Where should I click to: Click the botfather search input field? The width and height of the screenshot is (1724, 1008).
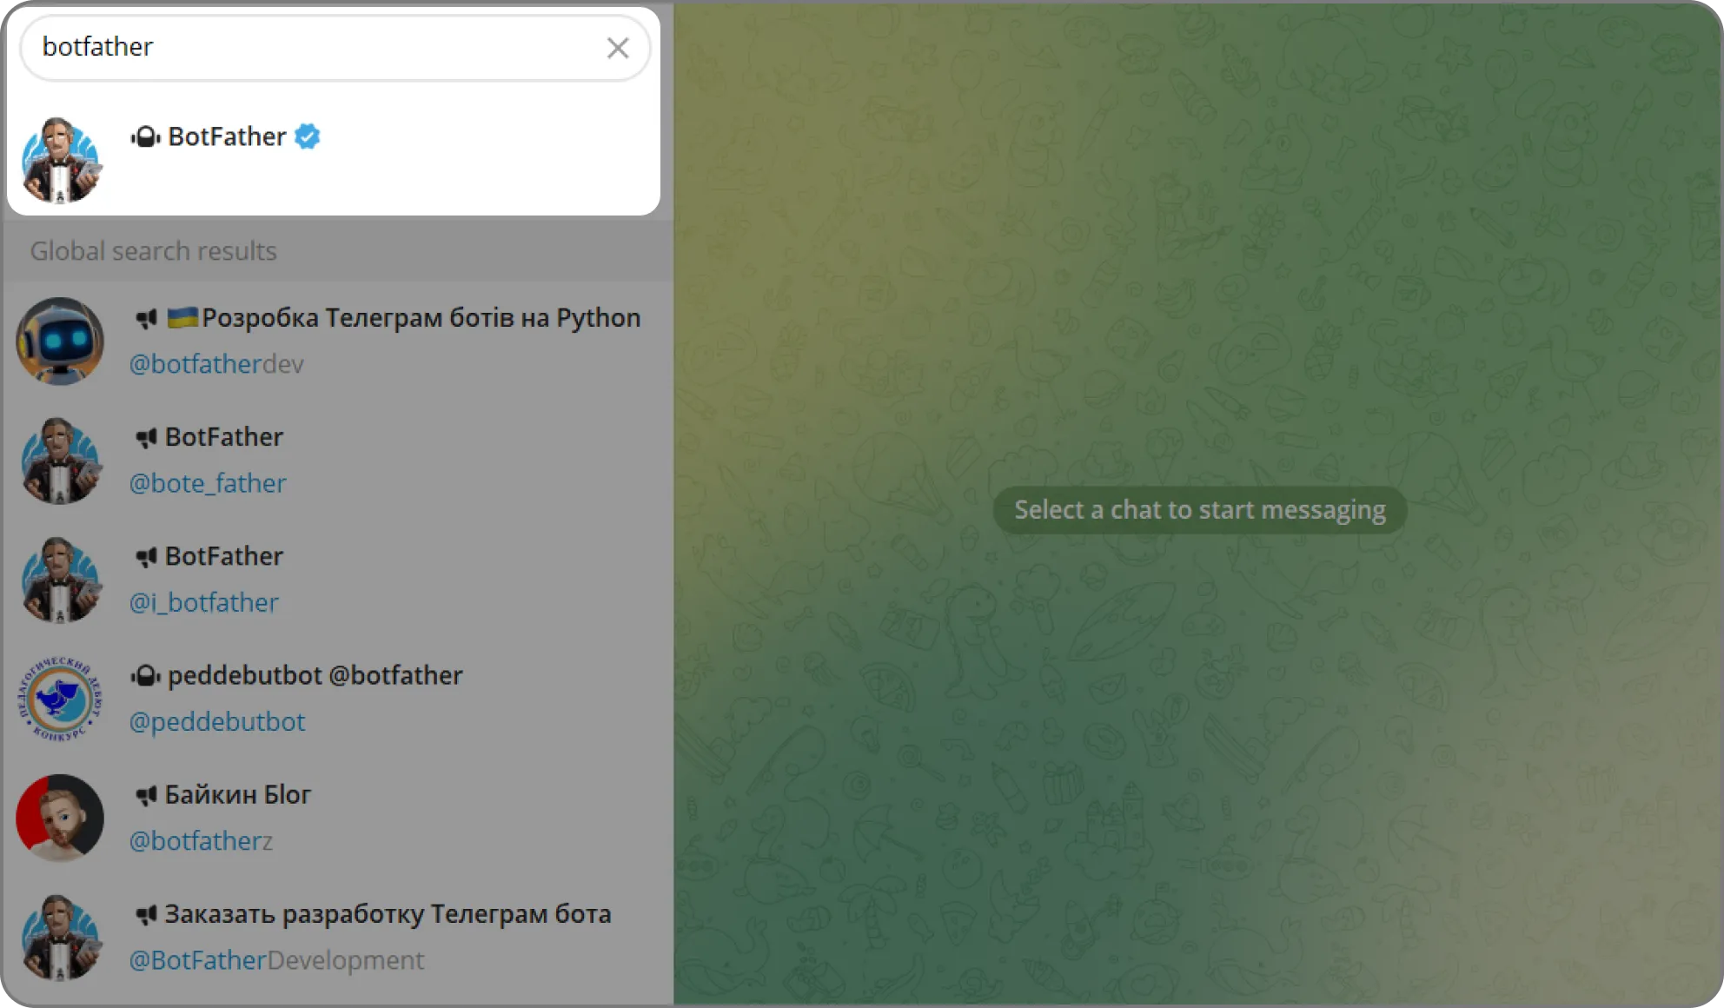(x=313, y=47)
